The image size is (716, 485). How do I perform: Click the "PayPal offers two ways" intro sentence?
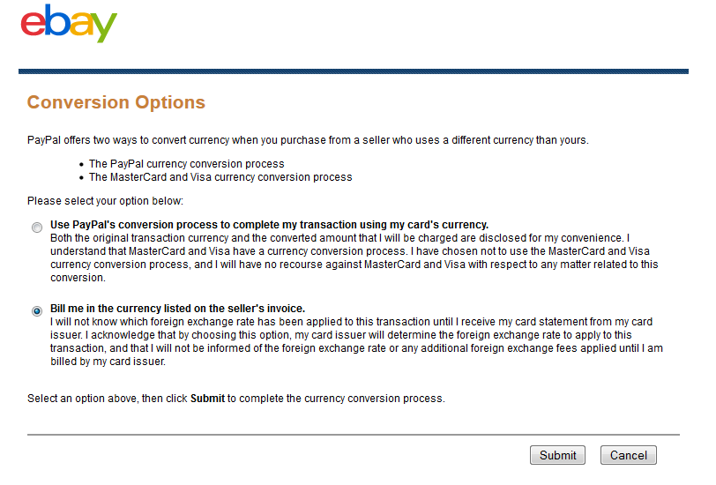307,140
